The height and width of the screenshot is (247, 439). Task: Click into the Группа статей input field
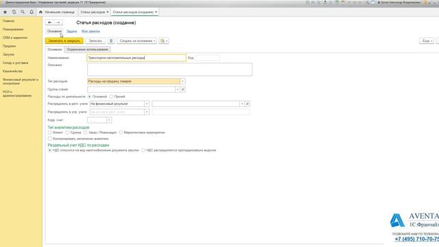131,89
